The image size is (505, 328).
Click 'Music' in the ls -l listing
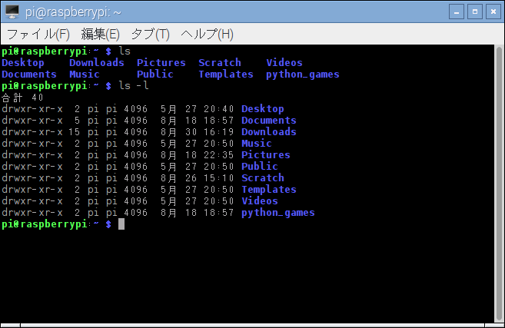(257, 144)
